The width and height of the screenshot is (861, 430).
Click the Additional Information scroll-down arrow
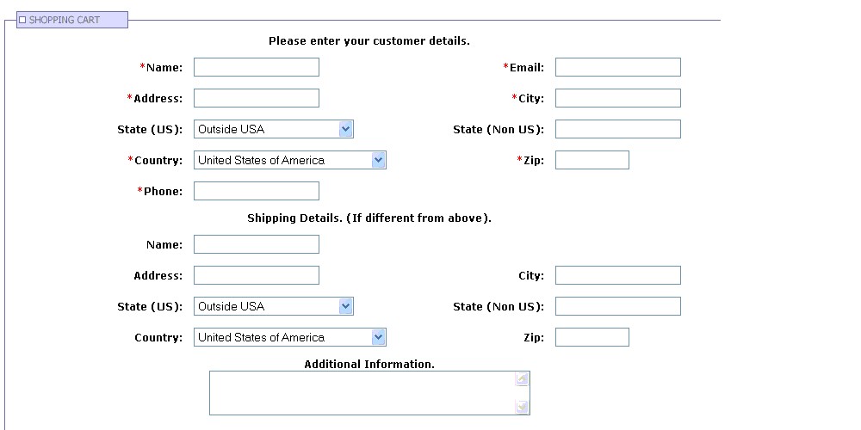pos(522,407)
